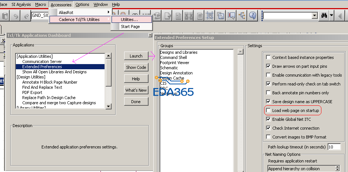Select Extended Preferences in the Applications list
Viewport: 348px width, 172px height.
click(x=60, y=67)
